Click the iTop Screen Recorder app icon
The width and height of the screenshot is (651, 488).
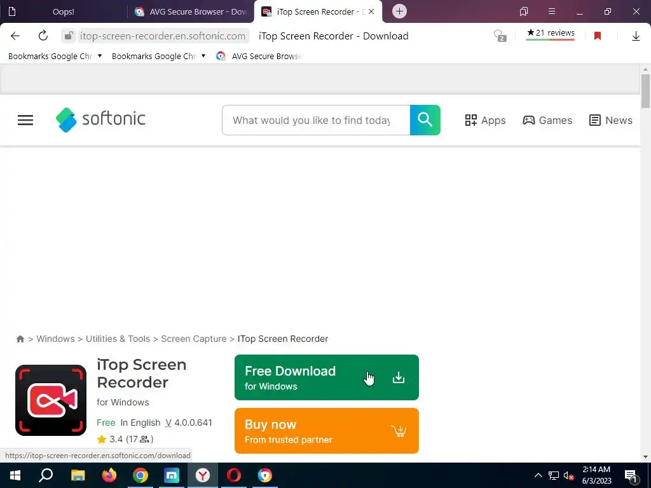(x=51, y=400)
